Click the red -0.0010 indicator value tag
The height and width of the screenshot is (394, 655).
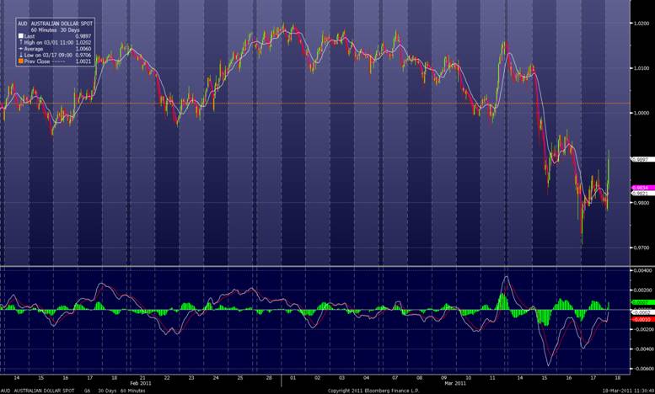tap(642, 320)
